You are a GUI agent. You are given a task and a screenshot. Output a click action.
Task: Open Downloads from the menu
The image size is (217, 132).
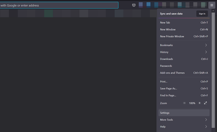coord(184,59)
